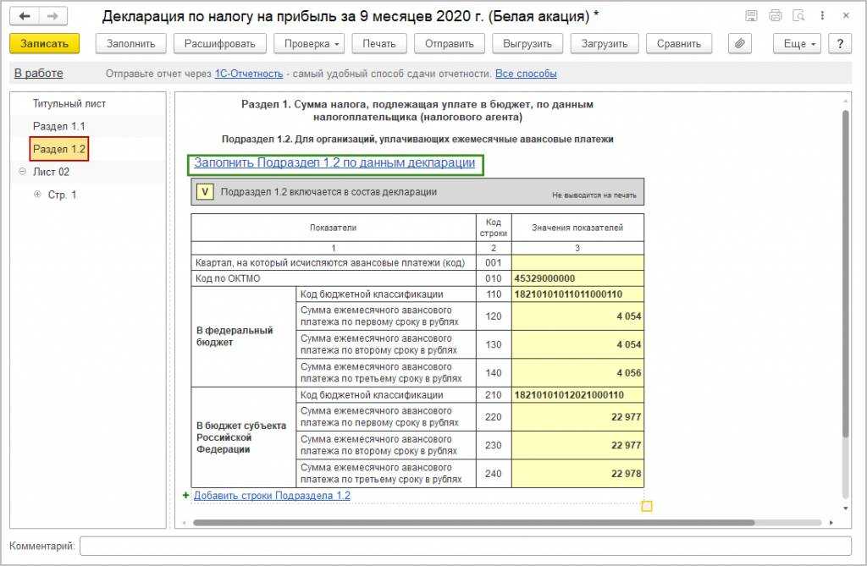Click Заполнить Подраздел 1.2 по данным декларации link
This screenshot has height=566, width=867.
pyautogui.click(x=334, y=163)
